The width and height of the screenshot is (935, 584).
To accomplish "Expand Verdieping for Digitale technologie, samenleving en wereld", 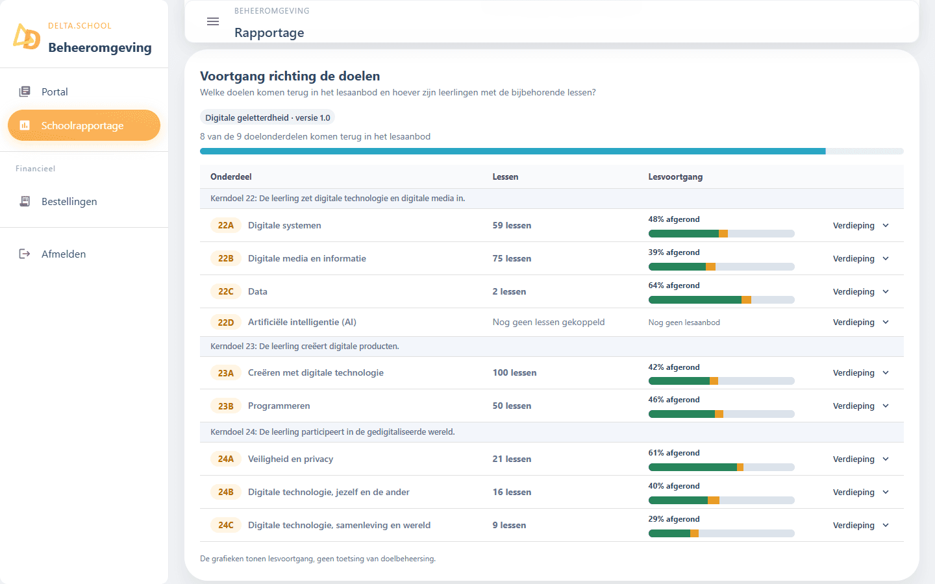I will (861, 525).
